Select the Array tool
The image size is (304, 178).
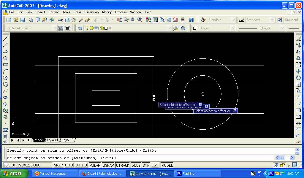tap(298, 65)
